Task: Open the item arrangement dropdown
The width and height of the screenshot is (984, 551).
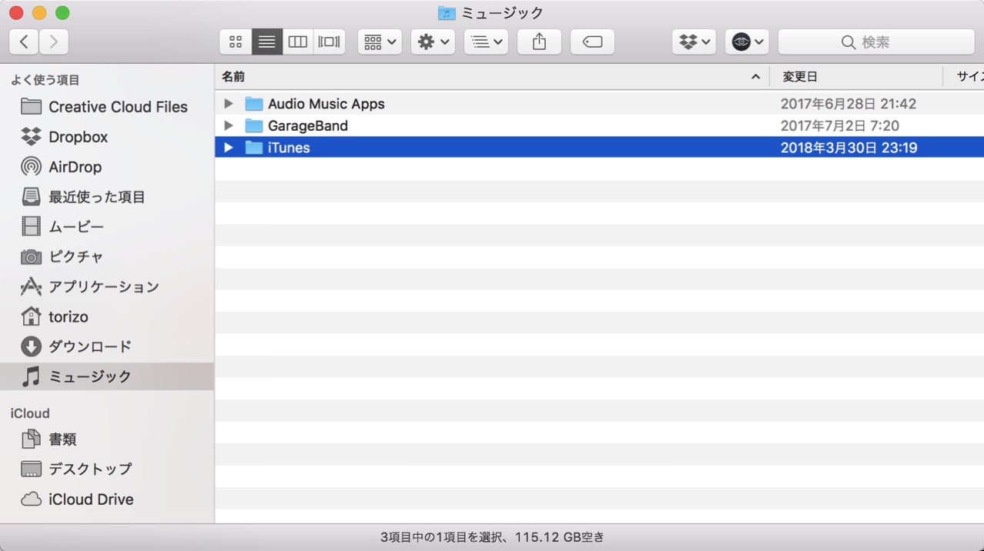Action: (x=380, y=42)
